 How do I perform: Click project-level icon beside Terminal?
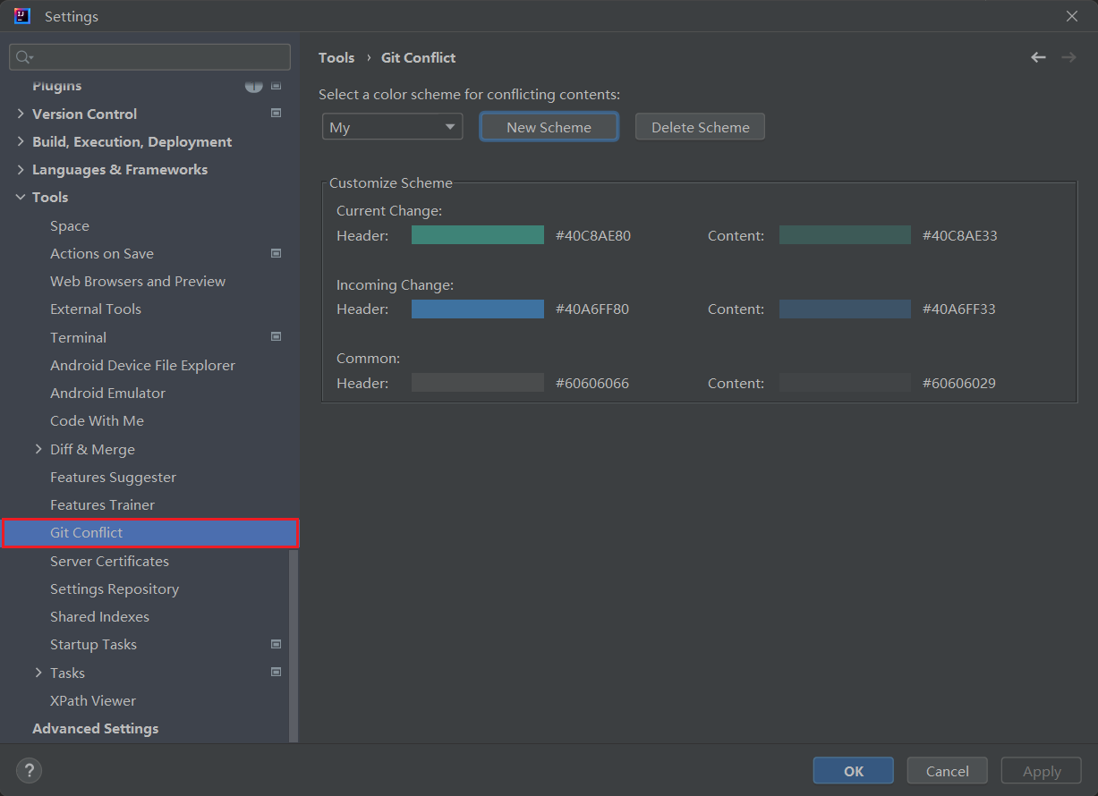[276, 337]
